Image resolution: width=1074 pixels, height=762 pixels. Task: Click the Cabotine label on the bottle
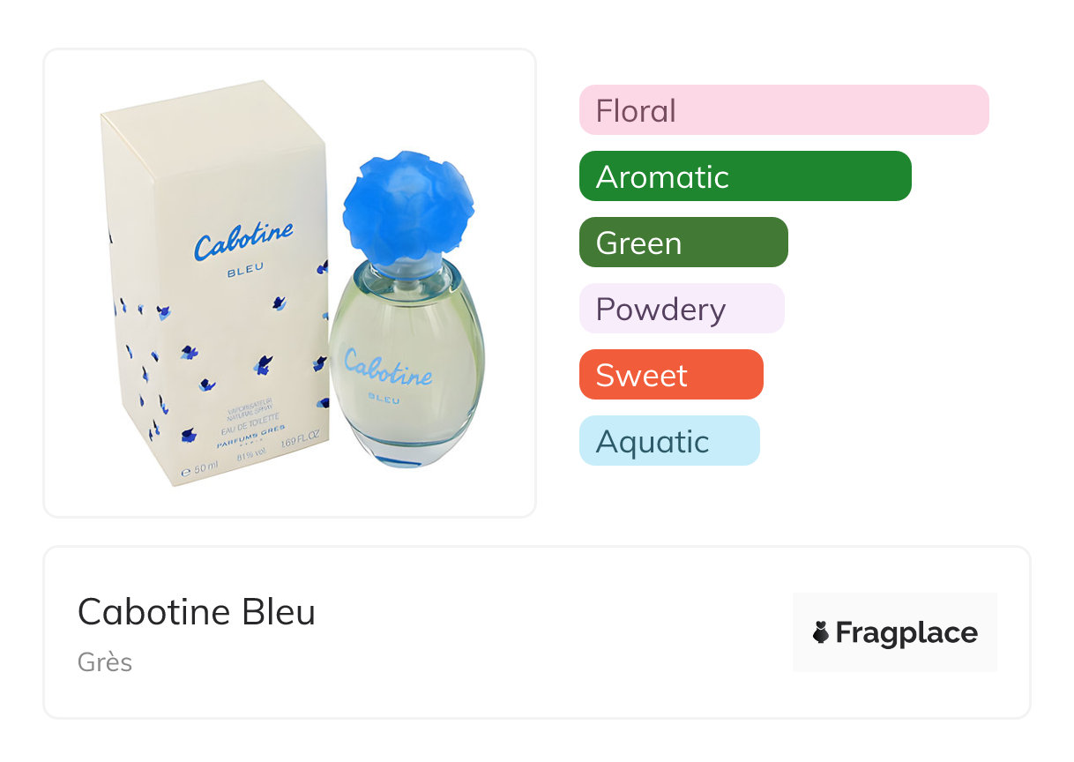(x=387, y=369)
